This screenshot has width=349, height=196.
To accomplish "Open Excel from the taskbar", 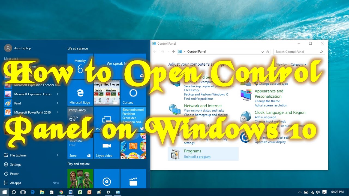I will tap(80, 192).
